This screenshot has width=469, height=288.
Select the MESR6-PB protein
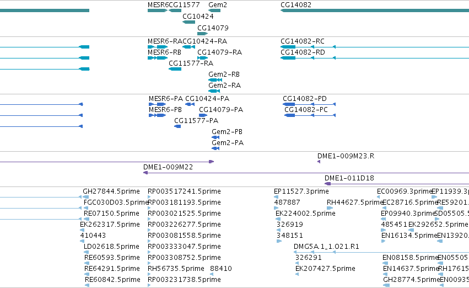157,115
